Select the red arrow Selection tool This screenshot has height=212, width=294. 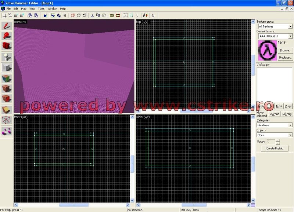pos(7,25)
